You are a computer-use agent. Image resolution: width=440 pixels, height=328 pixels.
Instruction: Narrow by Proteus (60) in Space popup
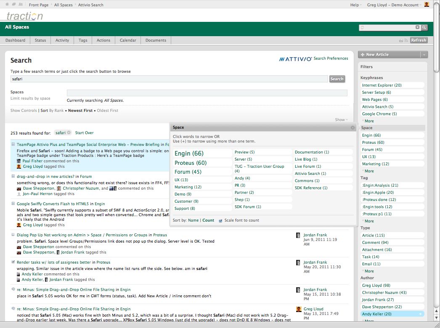pos(191,163)
